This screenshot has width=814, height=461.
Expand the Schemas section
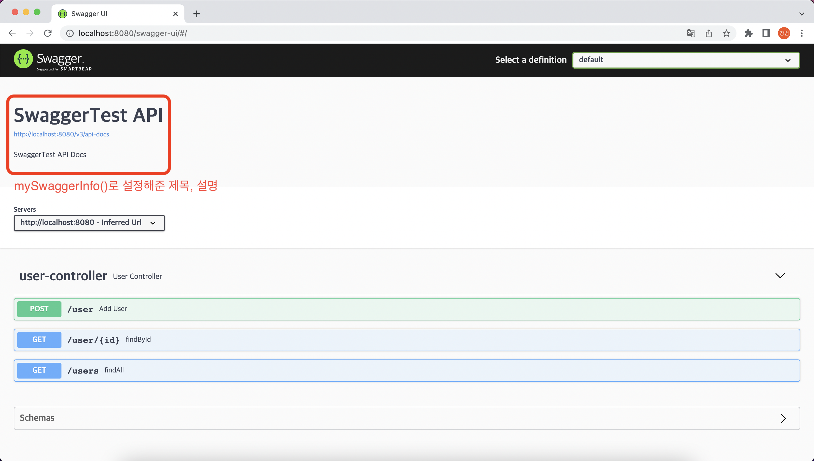(x=783, y=418)
